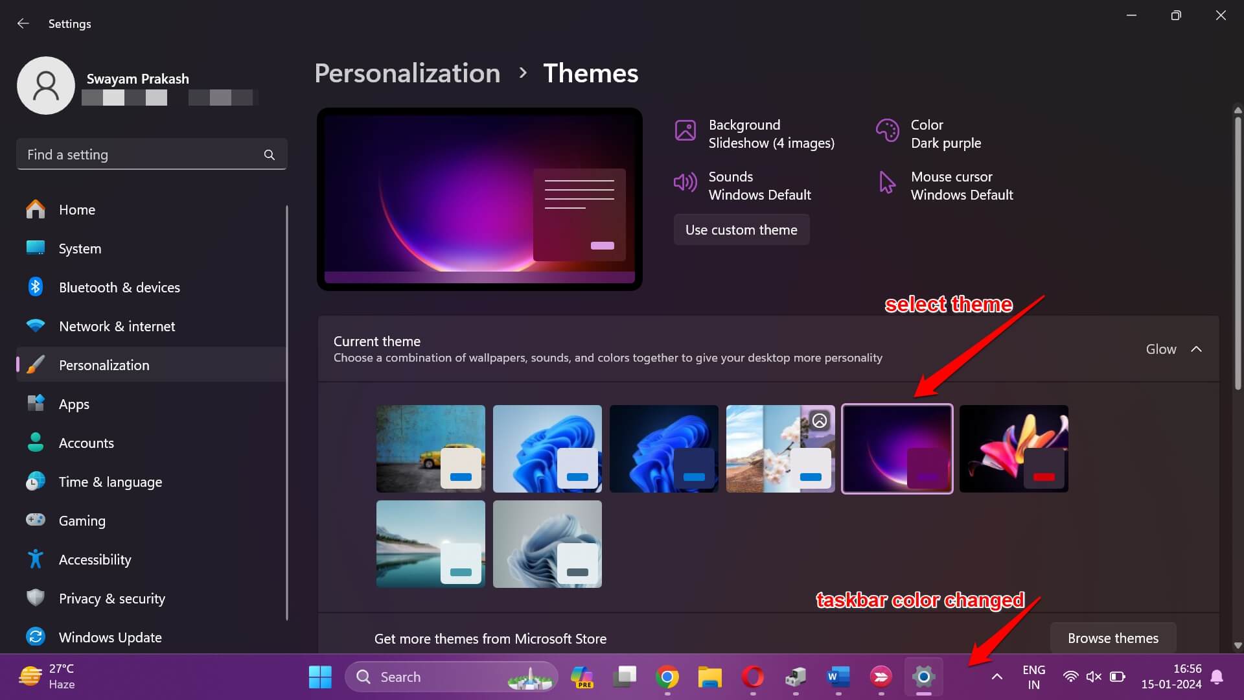The image size is (1244, 700).
Task: Open the Copilot preview icon in the taskbar
Action: (582, 677)
